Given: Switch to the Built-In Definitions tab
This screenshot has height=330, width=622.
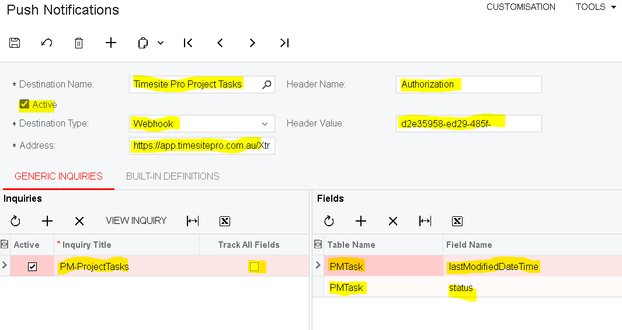Looking at the screenshot, I should [173, 176].
